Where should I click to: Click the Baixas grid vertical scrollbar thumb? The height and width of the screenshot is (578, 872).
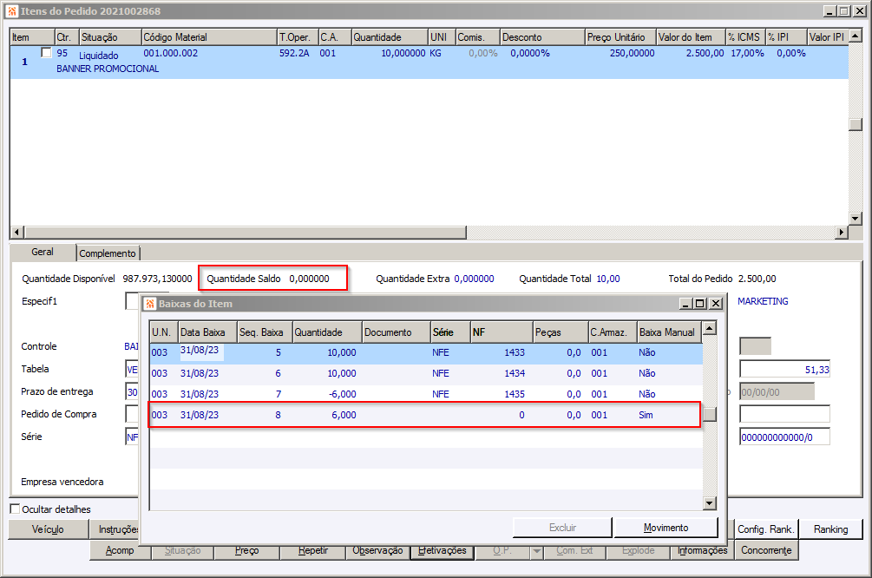pos(710,415)
